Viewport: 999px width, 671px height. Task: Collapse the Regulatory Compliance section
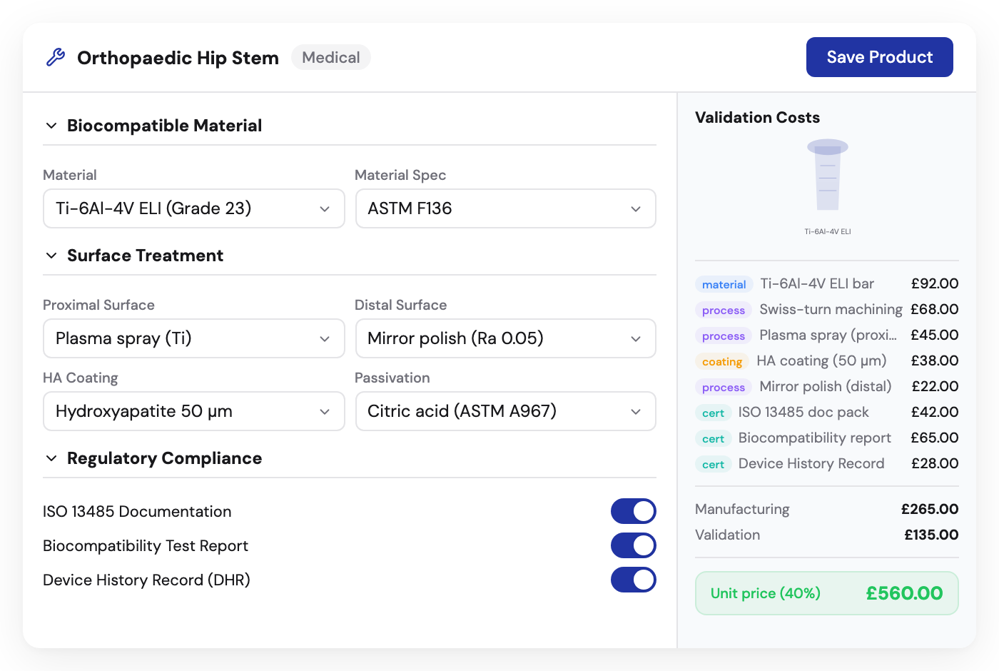click(x=51, y=458)
